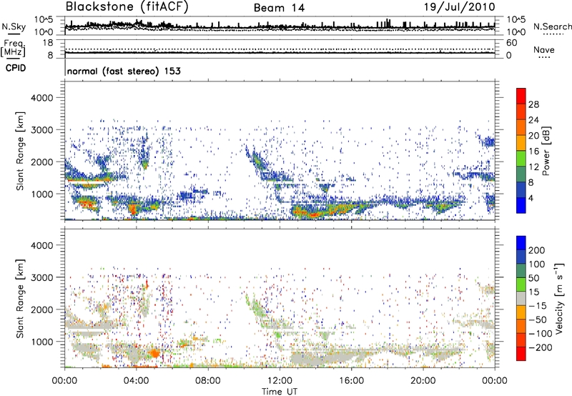
Task: Click the red bottom of velocity colorbar
Action: tap(521, 354)
